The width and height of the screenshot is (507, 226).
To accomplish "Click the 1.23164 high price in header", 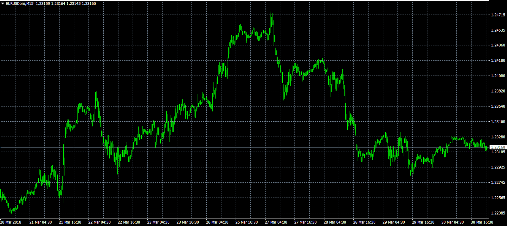I will (x=58, y=3).
